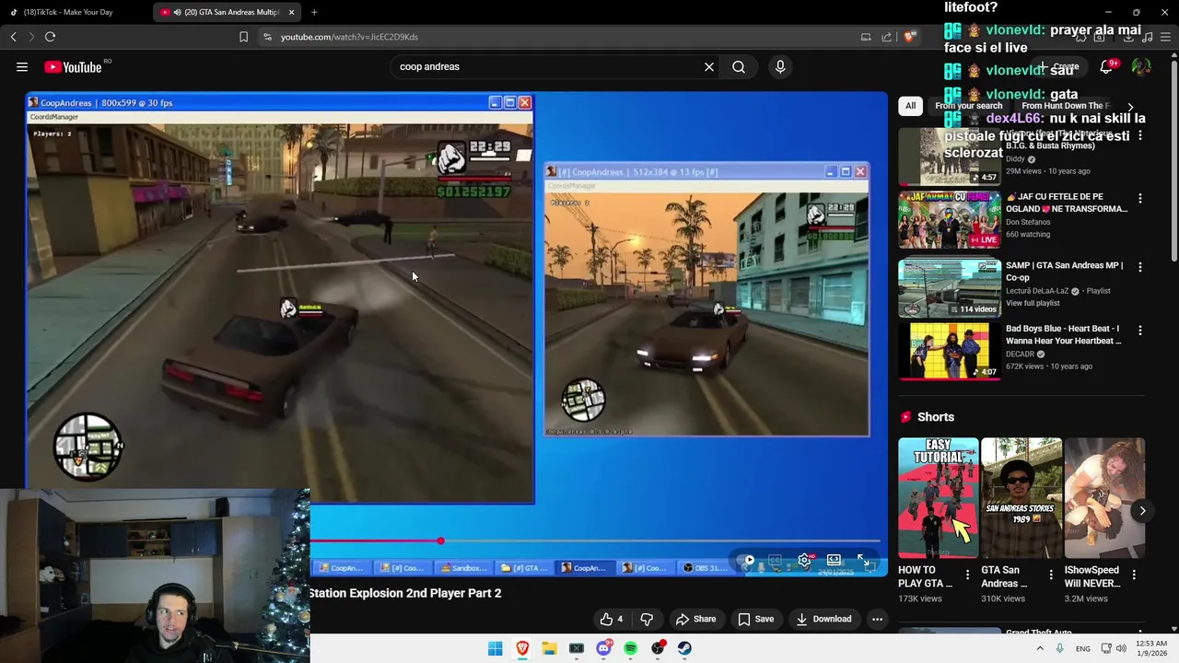The image size is (1179, 663).
Task: Clear the search box text
Action: [709, 66]
